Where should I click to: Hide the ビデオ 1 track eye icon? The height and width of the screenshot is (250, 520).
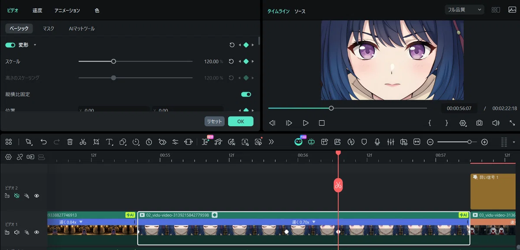point(37,232)
